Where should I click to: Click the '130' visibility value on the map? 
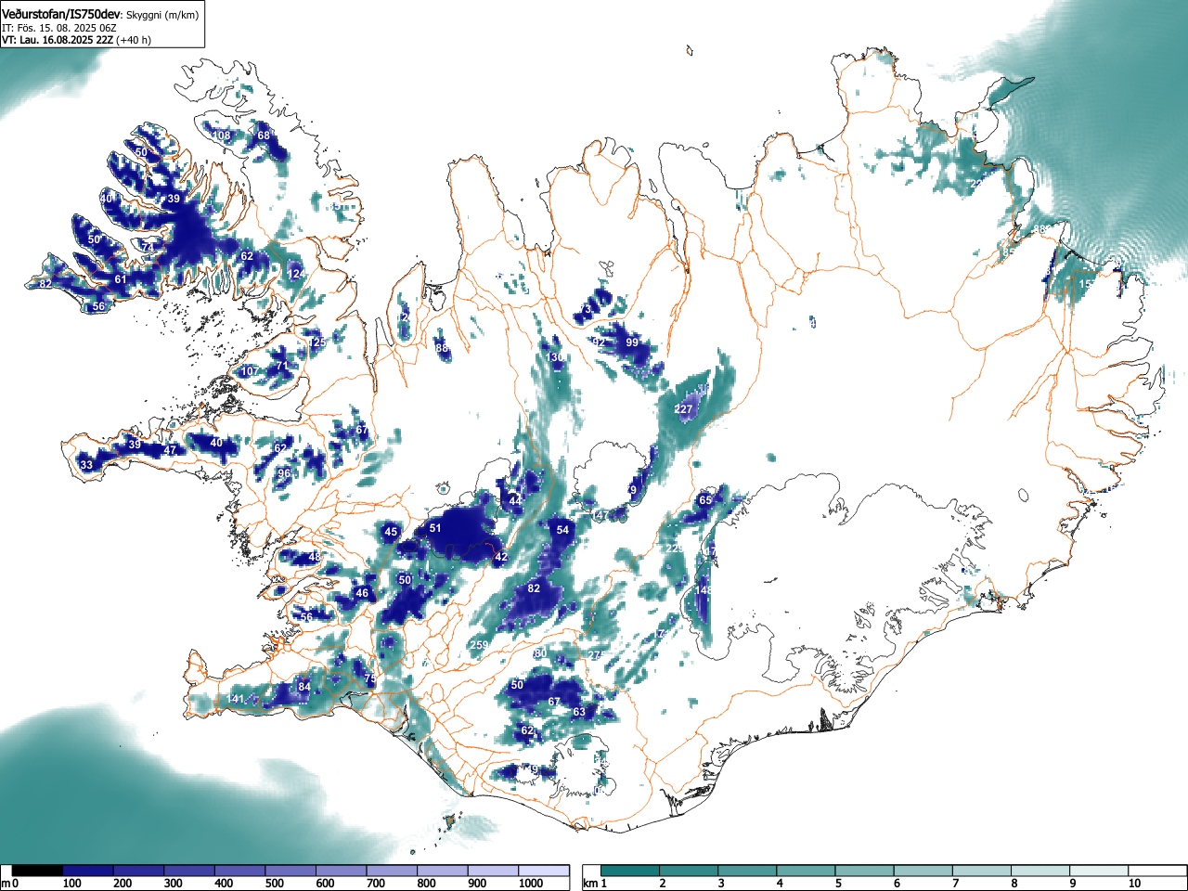click(x=555, y=357)
